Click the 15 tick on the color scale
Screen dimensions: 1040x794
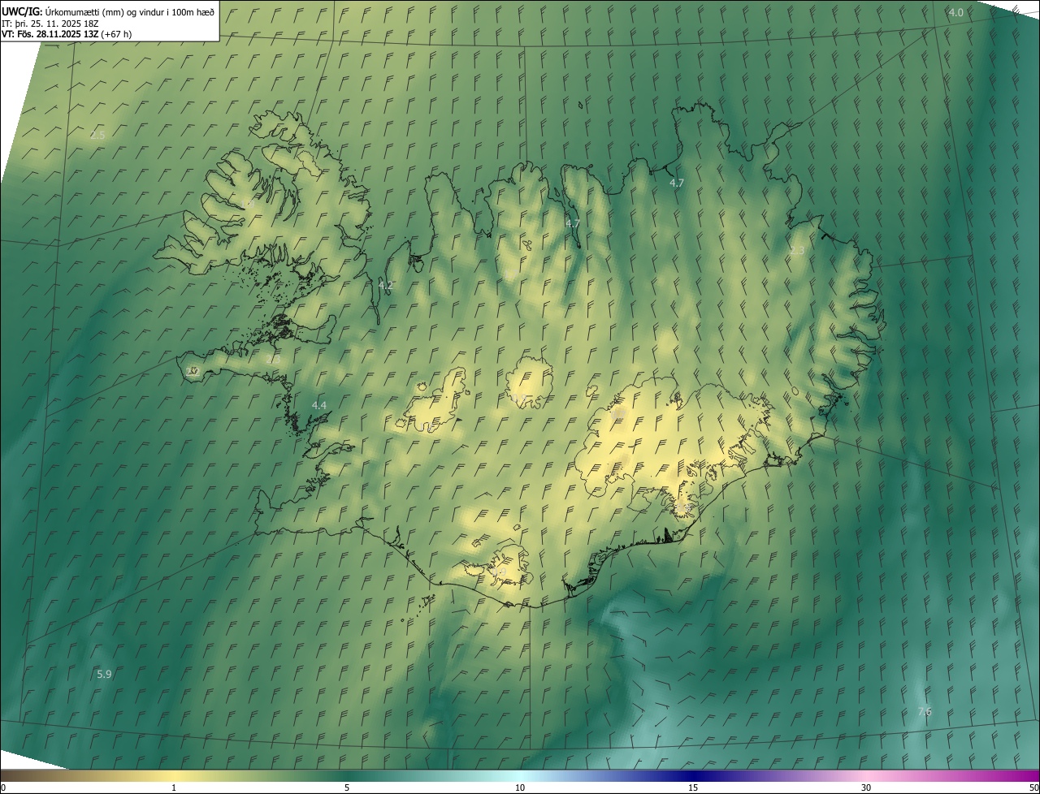coord(693,788)
